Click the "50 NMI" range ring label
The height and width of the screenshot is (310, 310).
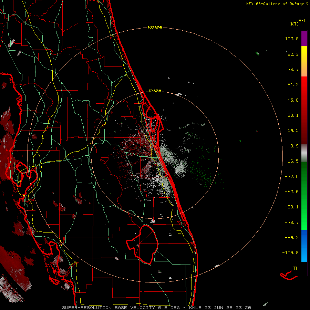pyautogui.click(x=155, y=91)
